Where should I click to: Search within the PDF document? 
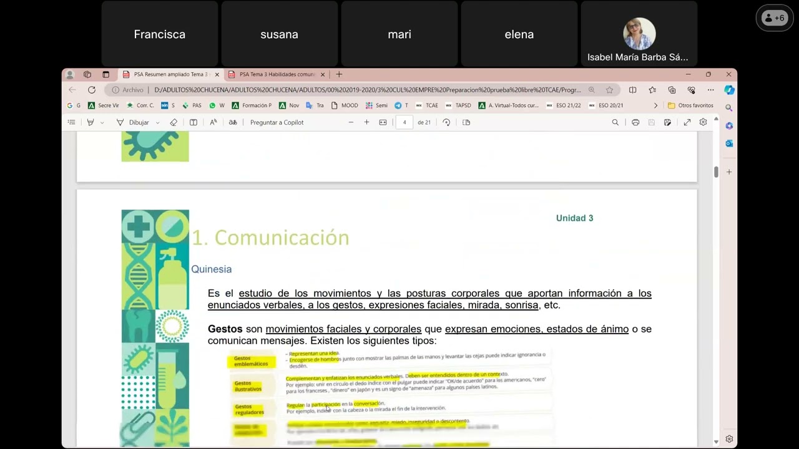[615, 122]
